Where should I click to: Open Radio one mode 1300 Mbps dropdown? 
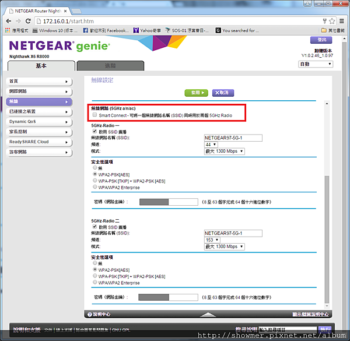click(x=225, y=151)
